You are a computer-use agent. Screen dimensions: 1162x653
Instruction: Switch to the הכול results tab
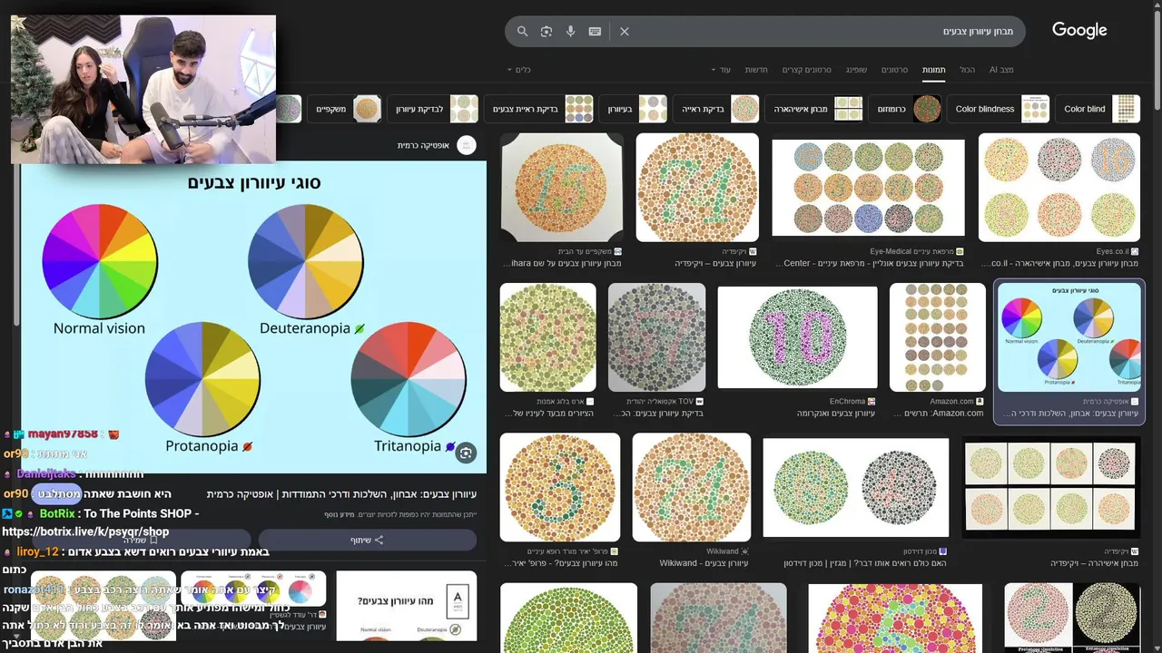coord(967,70)
